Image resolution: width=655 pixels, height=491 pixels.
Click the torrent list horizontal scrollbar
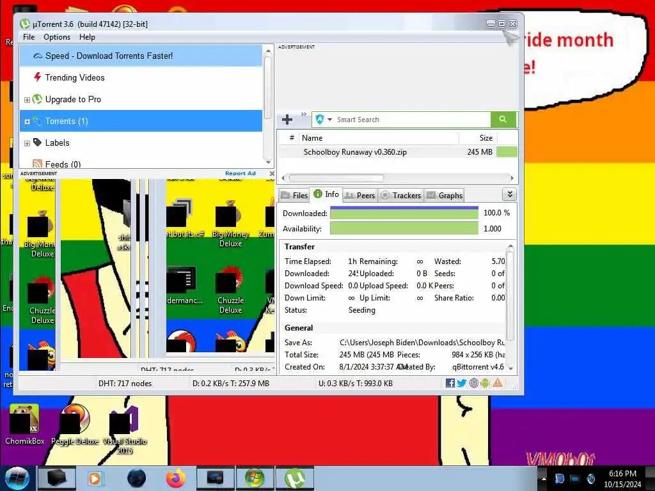(336, 178)
